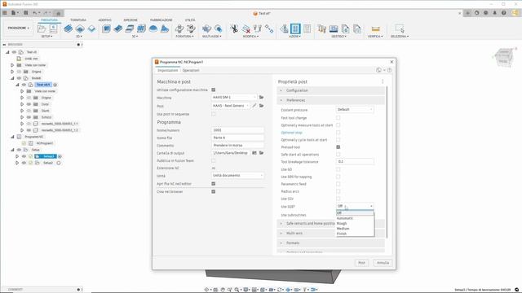Click the highlighted NC Program icon in Azioni
Screen dimensions: 522x293
point(295,29)
